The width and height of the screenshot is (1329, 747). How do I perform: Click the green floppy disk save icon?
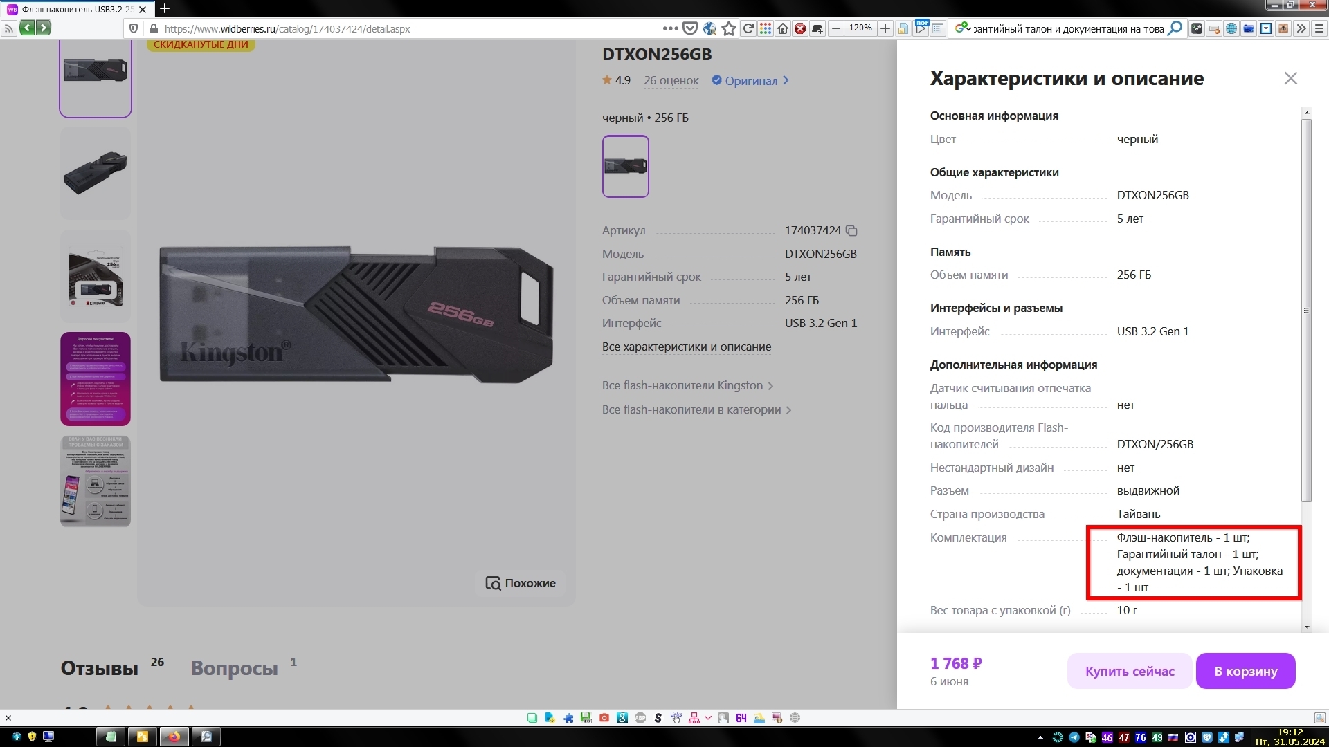[586, 718]
